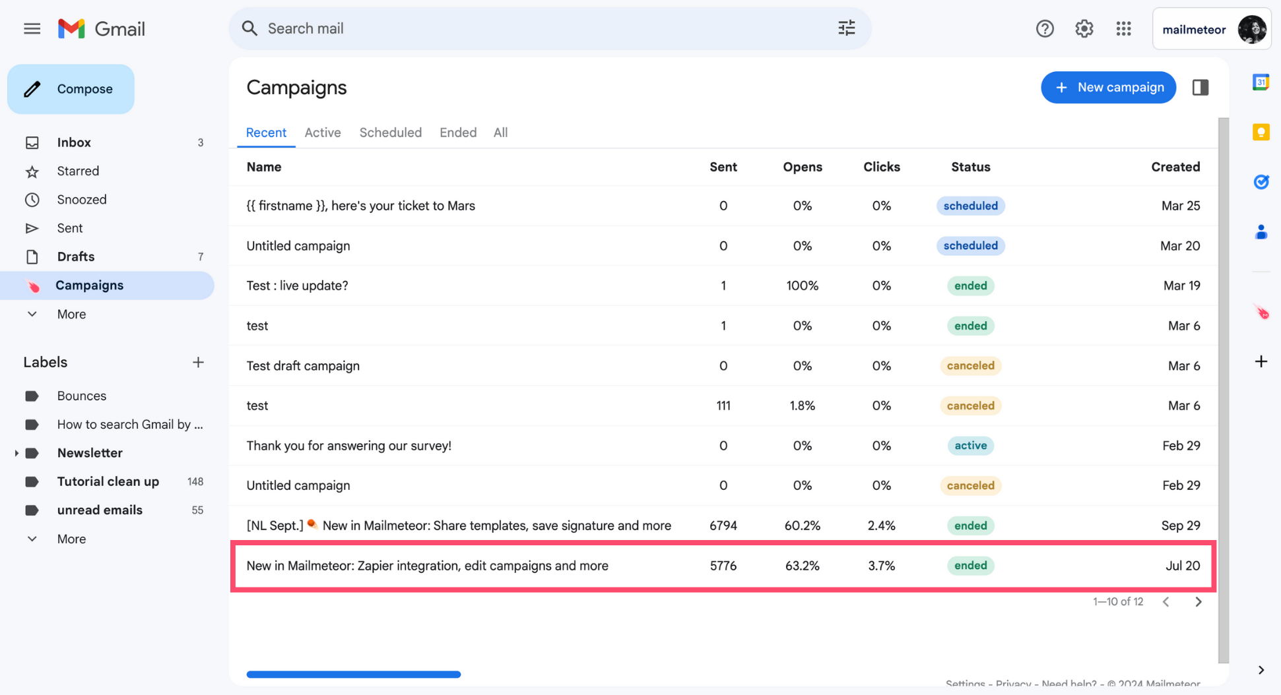The height and width of the screenshot is (695, 1281).
Task: Open the ticket to Mars campaign
Action: click(x=723, y=206)
